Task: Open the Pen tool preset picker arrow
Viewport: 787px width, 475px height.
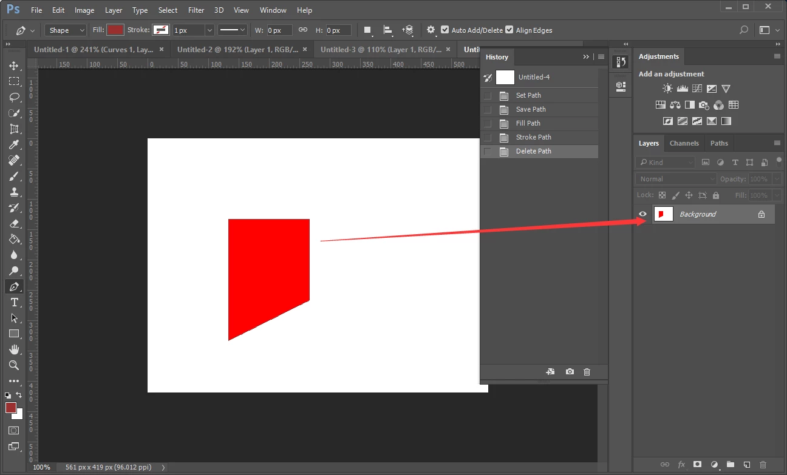Action: (33, 30)
